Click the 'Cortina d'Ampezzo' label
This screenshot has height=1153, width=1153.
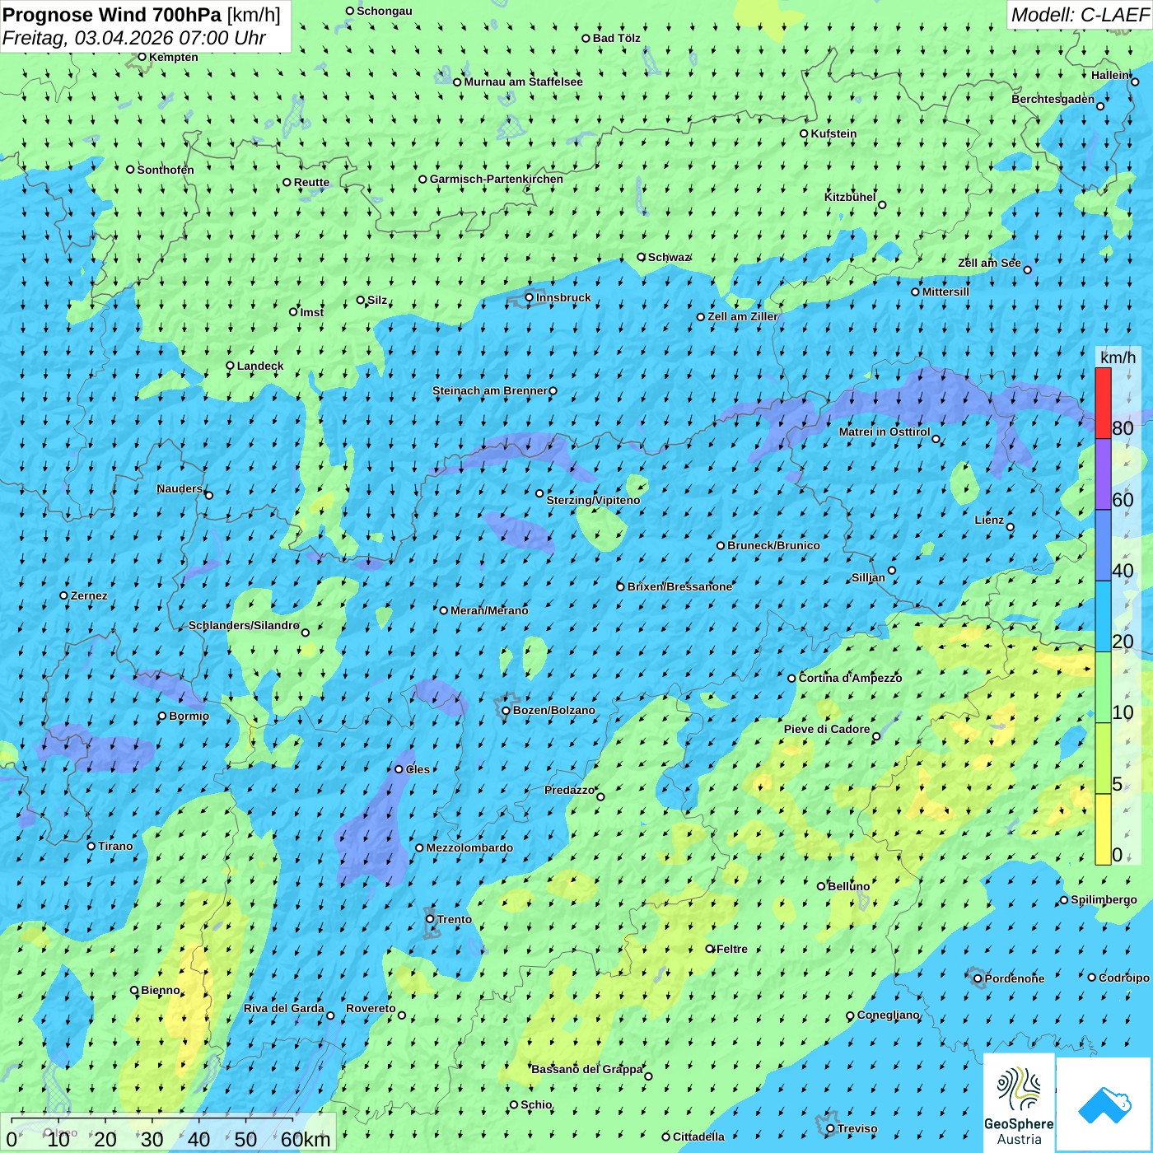(851, 678)
